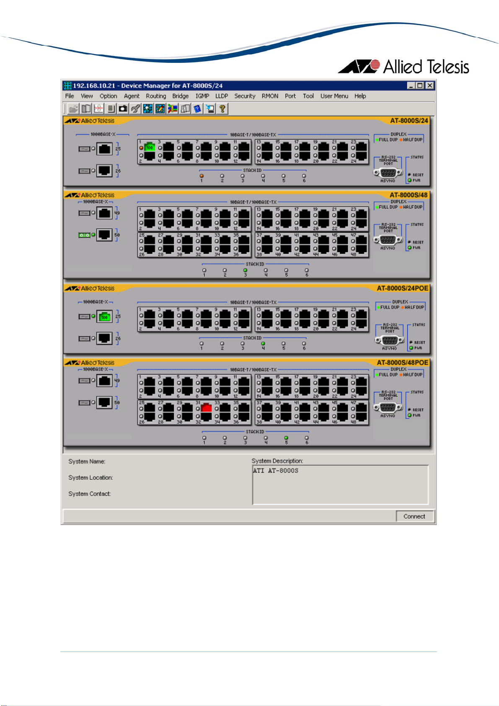Click the camera snapshot toolbar icon
The image size is (499, 706).
tap(123, 109)
